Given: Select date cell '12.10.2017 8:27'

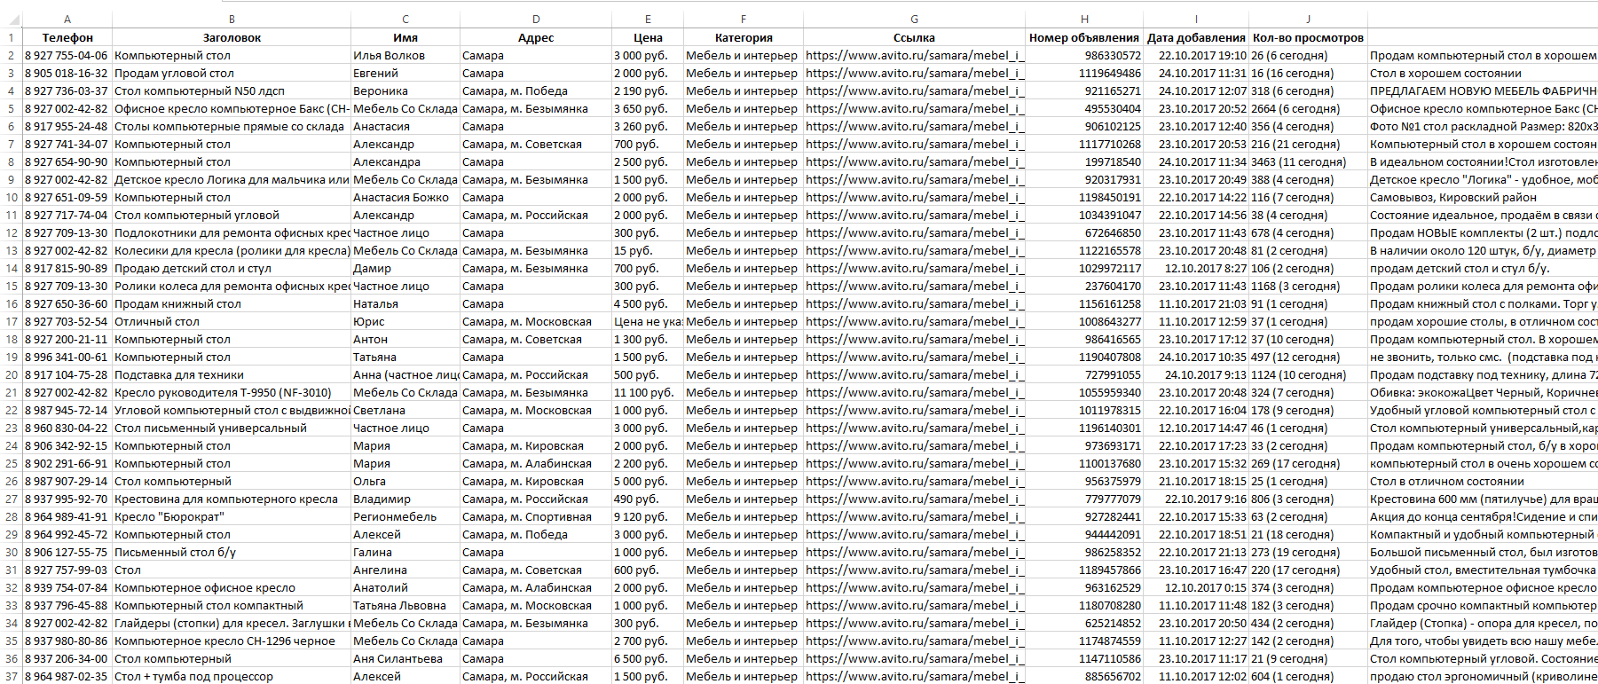Looking at the screenshot, I should (x=1196, y=268).
